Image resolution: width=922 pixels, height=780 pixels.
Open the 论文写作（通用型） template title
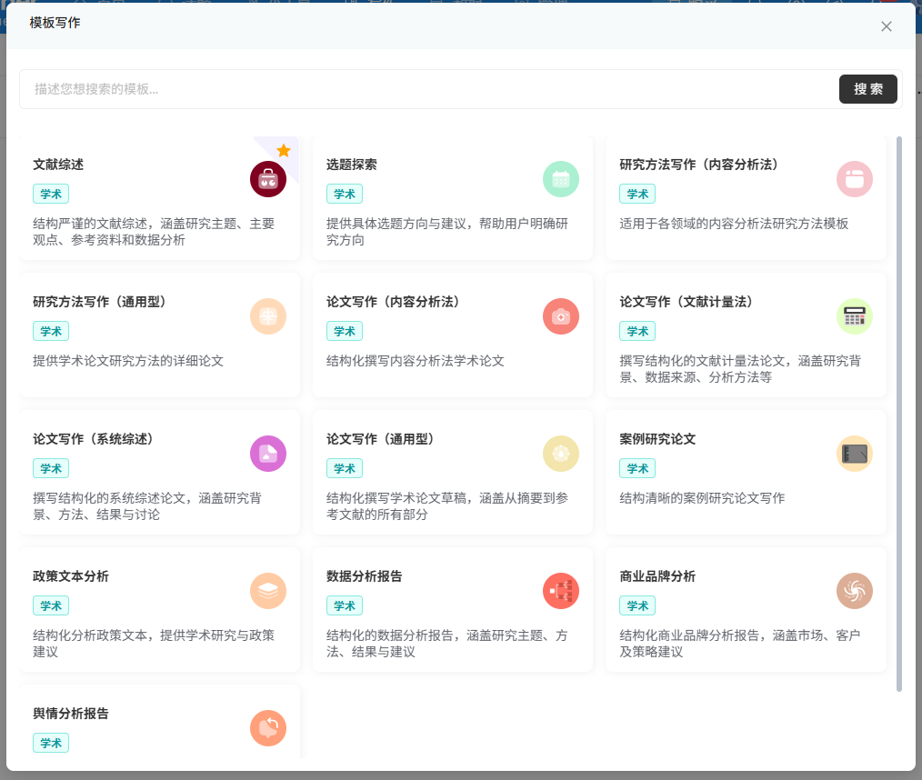[380, 439]
